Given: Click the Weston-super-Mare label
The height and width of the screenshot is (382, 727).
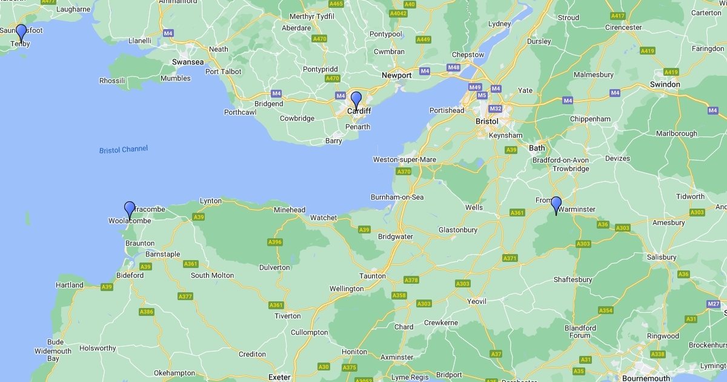Looking at the screenshot, I should (405, 159).
